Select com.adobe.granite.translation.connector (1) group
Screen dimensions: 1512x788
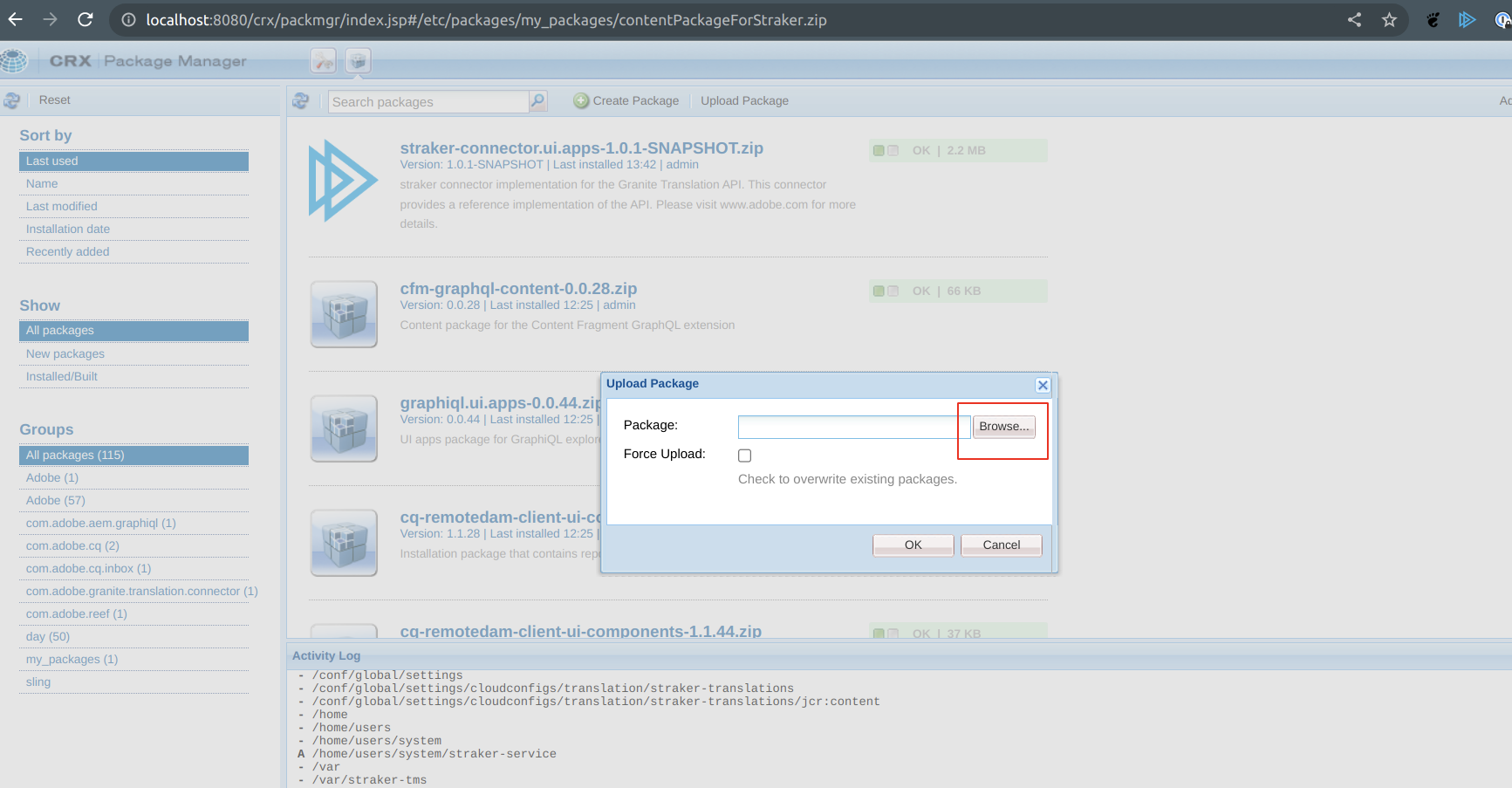click(141, 592)
